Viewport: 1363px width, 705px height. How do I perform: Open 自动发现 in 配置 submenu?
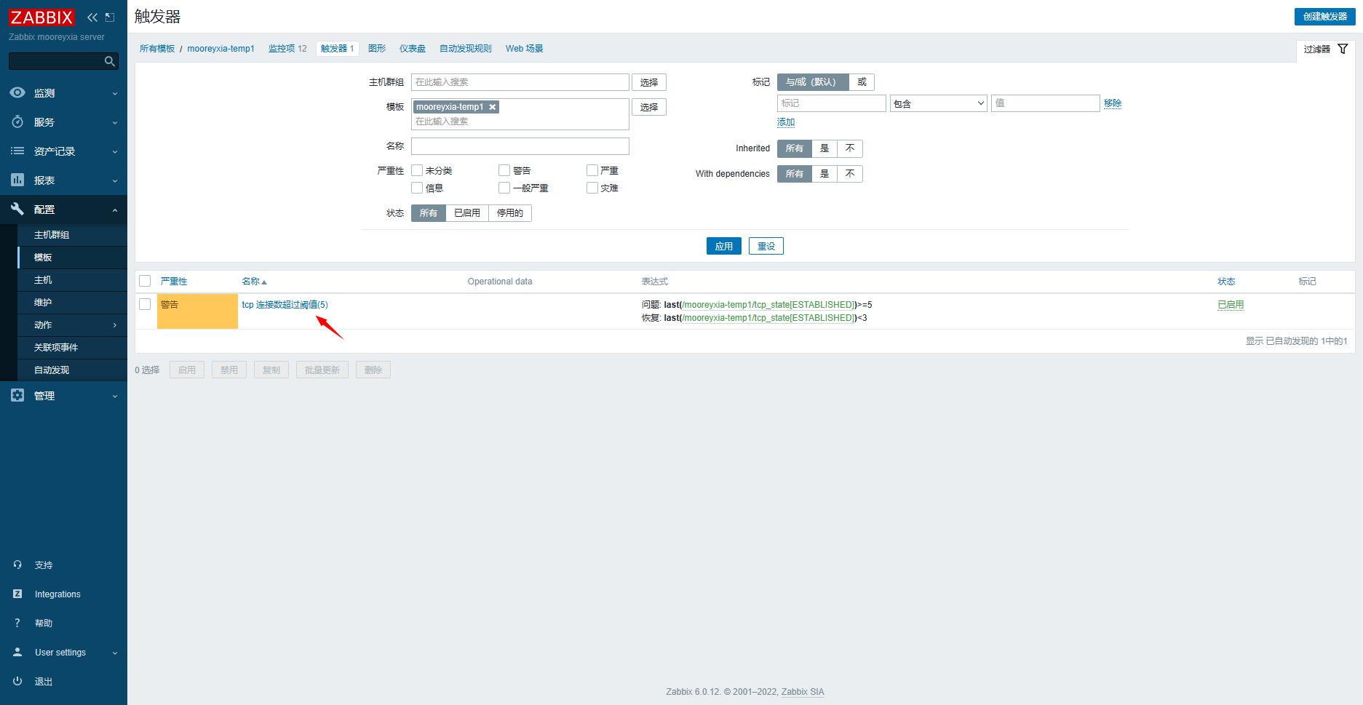coord(72,370)
